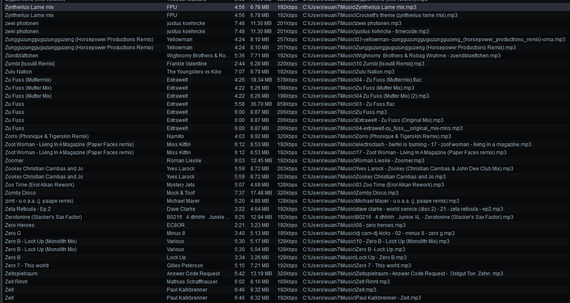Screen dimensions: 570x303
Task: Select the Zero Heroes track
Action: 20,225
